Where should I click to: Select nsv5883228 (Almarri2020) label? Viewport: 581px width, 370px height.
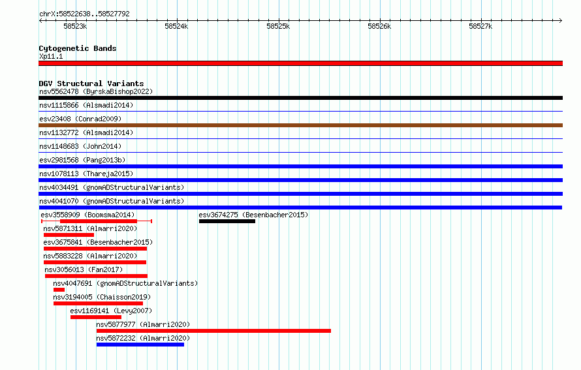(90, 256)
